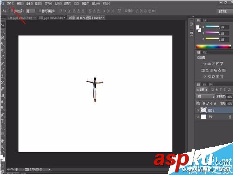Screen dimensions: 233x175
Task: Add a Brightness/Contrast adjustment
Action: (x=205, y=63)
